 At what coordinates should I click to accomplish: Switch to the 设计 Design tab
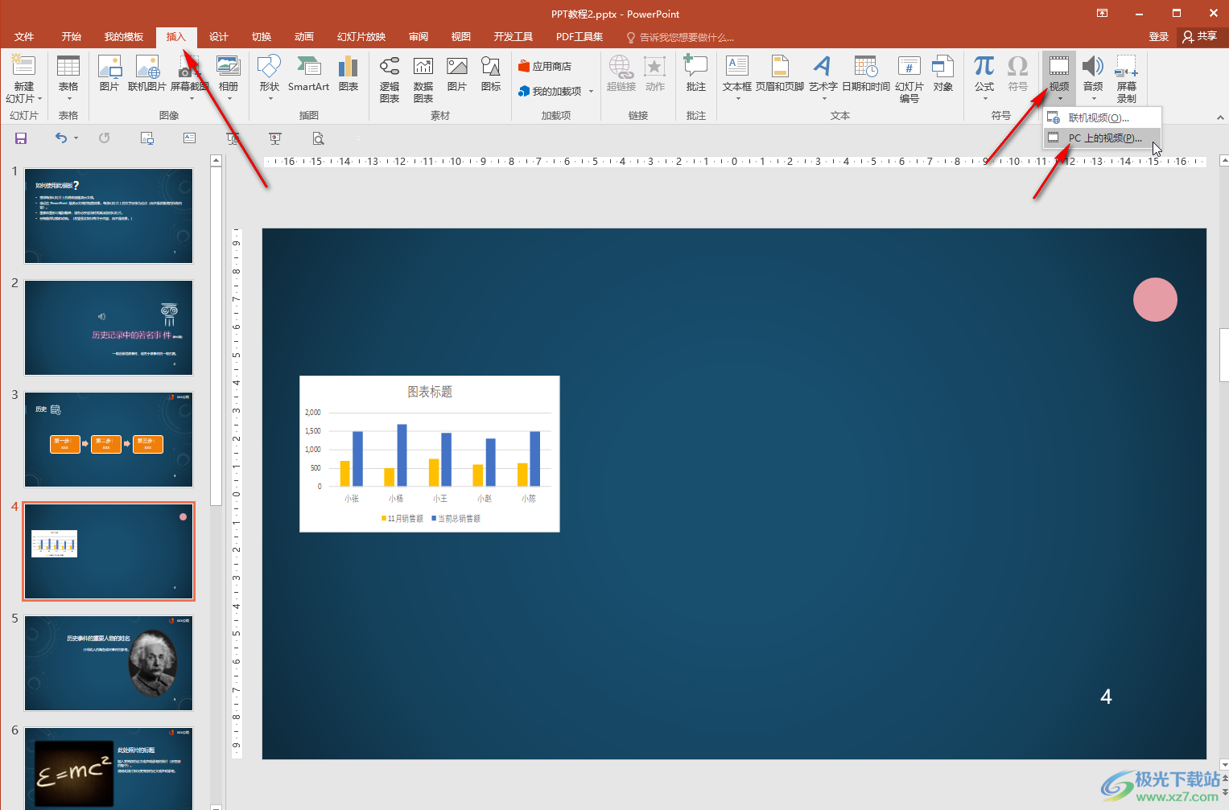219,37
